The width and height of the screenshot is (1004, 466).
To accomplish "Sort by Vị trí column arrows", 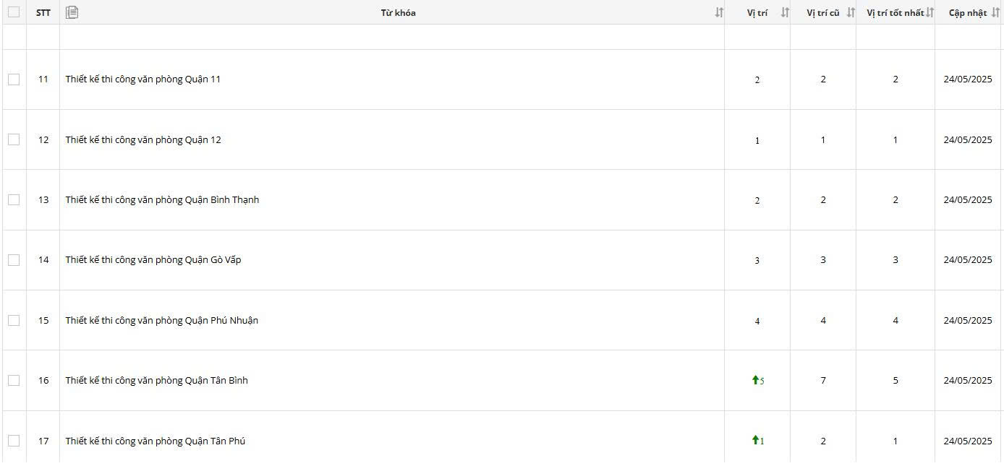I will (x=785, y=12).
